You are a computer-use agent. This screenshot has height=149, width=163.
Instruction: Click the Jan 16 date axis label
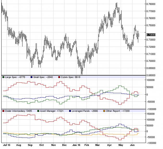[76, 145]
